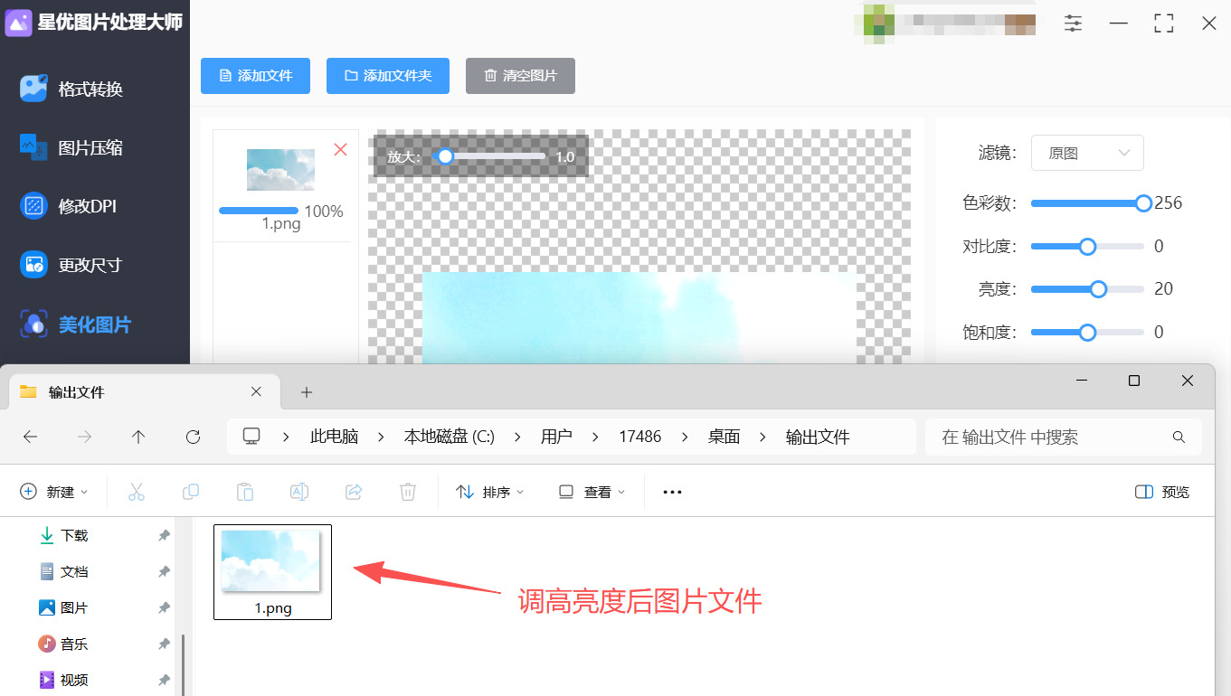Click the Copy icon in Explorer toolbar
This screenshot has width=1231, height=696.
tap(191, 492)
